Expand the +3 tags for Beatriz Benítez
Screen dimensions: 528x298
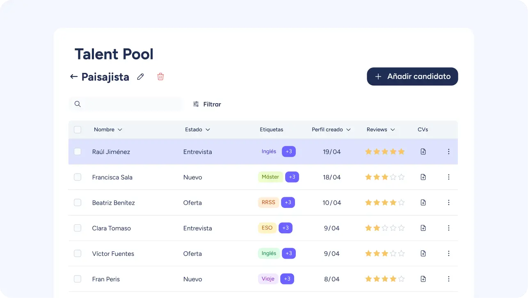pos(288,202)
